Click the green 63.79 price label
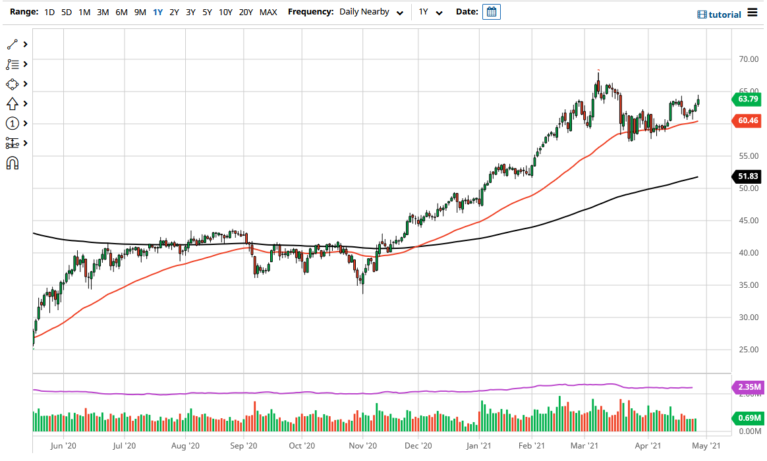Screen dimensions: 767x461 click(747, 99)
